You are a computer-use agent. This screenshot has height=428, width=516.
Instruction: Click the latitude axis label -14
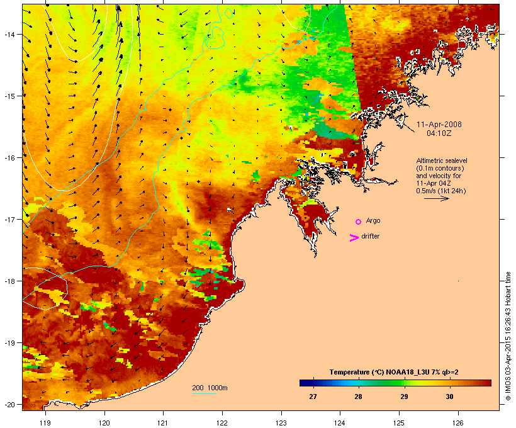point(9,34)
